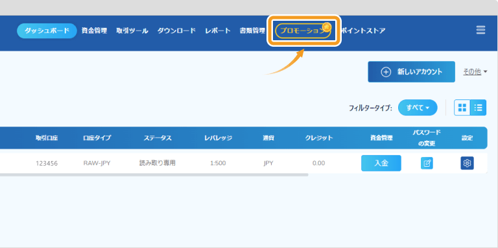Create 新しいアカウント
The image size is (498, 248).
click(x=411, y=72)
